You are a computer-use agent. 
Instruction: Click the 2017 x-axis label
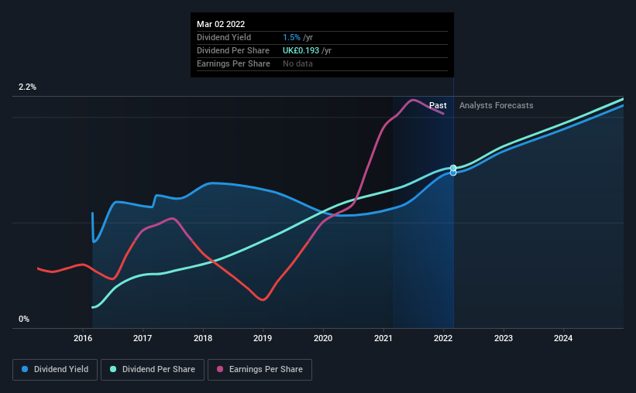[143, 338]
